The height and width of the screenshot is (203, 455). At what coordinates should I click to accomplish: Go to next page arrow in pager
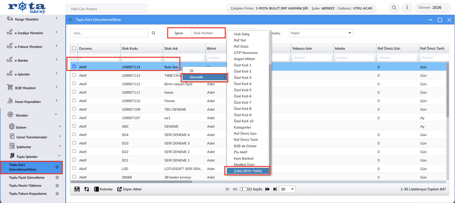click(267, 189)
